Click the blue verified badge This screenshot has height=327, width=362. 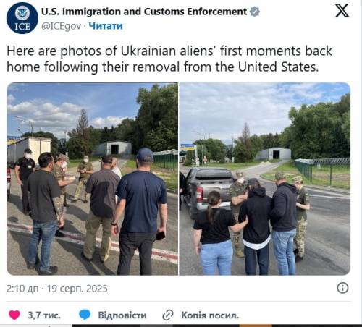coord(254,12)
